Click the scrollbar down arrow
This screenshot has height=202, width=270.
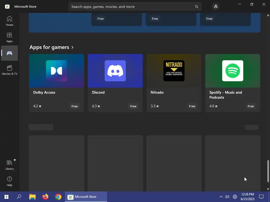(x=268, y=189)
